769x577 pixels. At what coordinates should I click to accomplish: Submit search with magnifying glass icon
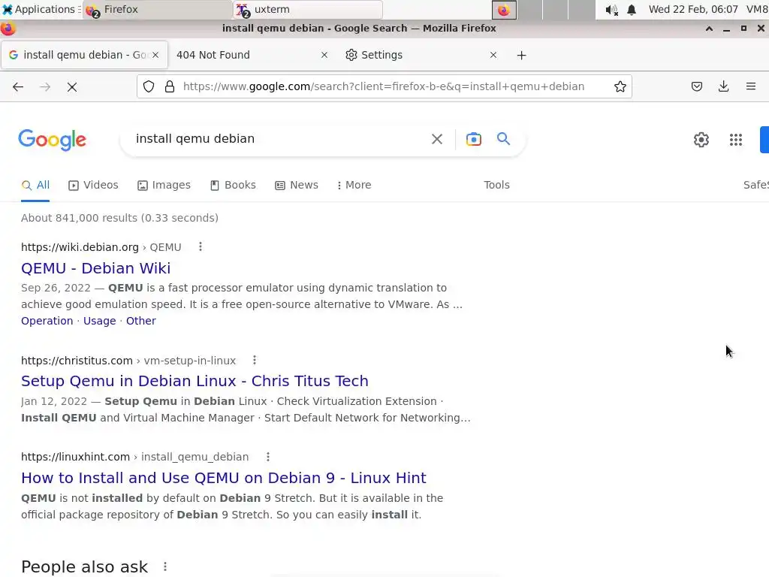[503, 139]
